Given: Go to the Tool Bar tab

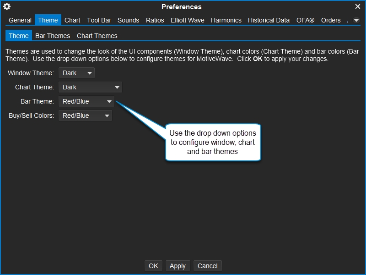Looking at the screenshot, I should [x=99, y=20].
